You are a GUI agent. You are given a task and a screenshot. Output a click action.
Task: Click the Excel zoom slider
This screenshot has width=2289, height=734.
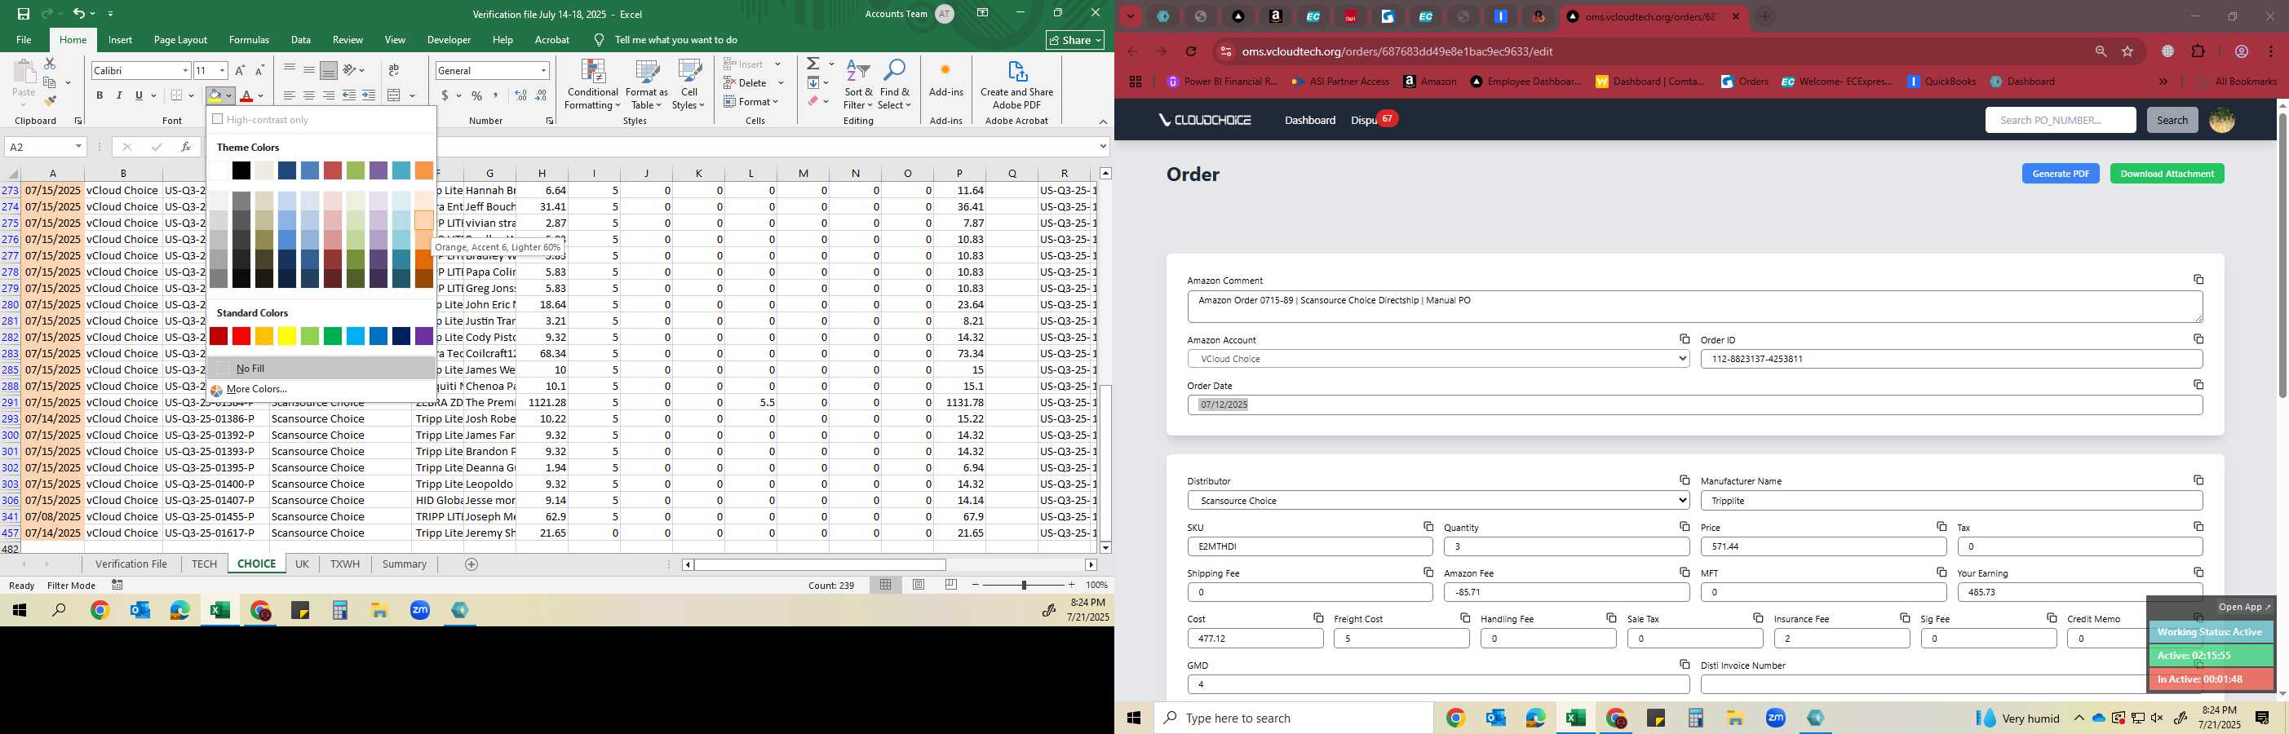pos(1024,585)
